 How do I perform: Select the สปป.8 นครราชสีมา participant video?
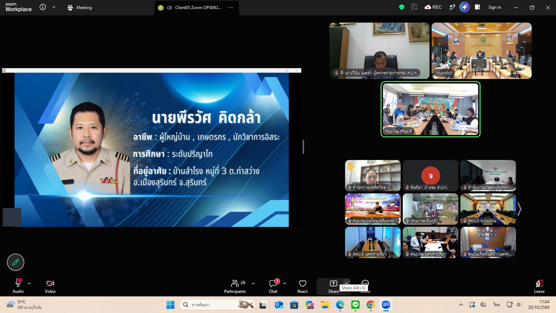point(373,242)
